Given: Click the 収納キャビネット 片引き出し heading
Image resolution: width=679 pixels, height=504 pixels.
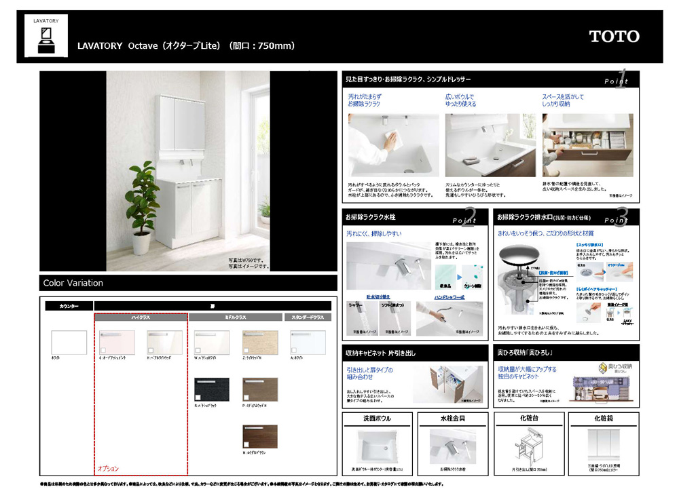Looking at the screenshot, I should 380,353.
